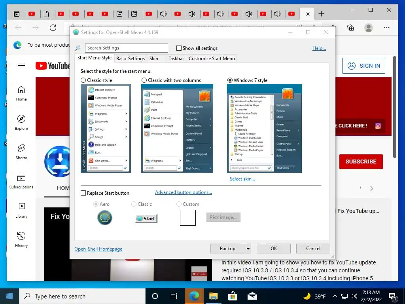Click the taskbar search box
This screenshot has width=405, height=304.
pyautogui.click(x=82, y=296)
